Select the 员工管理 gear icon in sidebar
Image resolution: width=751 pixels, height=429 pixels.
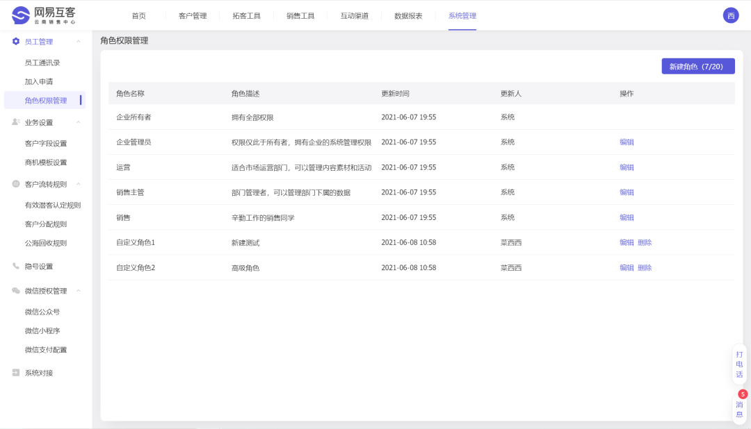(15, 41)
